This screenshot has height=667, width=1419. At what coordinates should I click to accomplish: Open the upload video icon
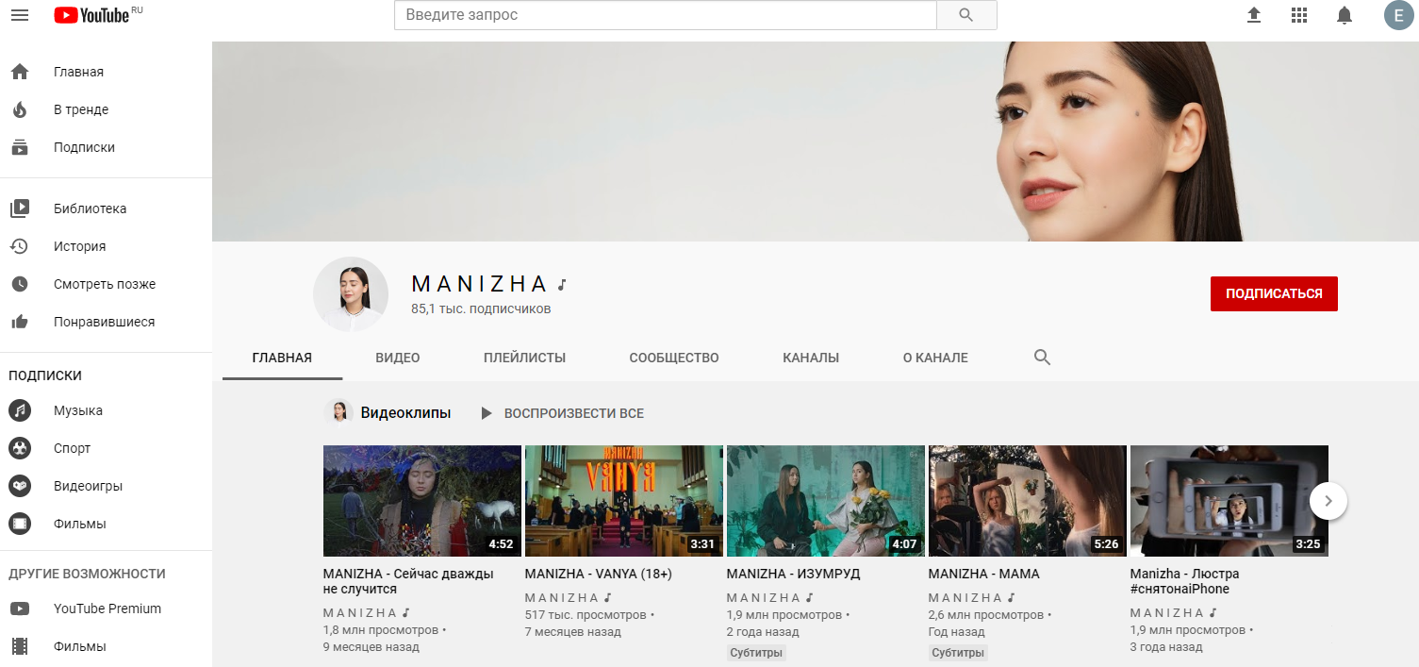(x=1254, y=15)
